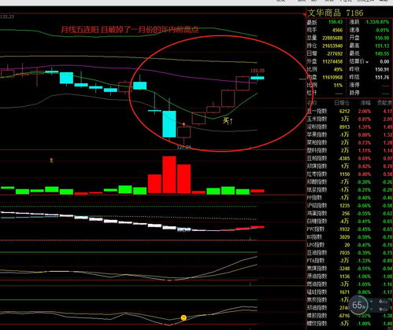
Task: Click the yellow smiley marker on bottom indicator
Action: coord(184,318)
